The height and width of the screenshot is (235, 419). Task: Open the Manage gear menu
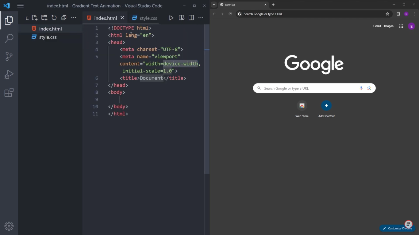tap(9, 226)
